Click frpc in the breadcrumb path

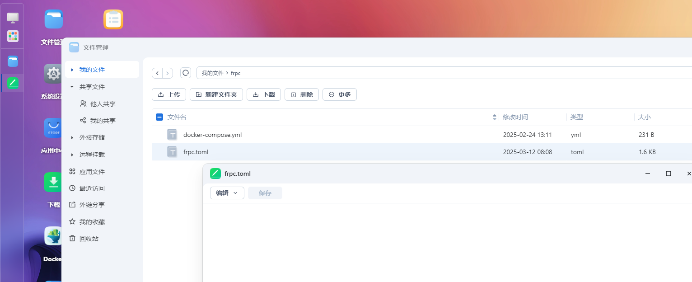[235, 73]
